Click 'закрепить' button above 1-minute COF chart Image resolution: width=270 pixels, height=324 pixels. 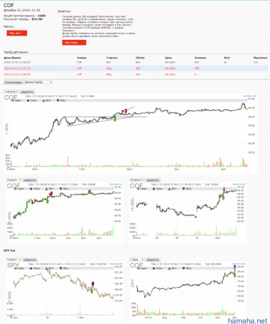pos(27,92)
